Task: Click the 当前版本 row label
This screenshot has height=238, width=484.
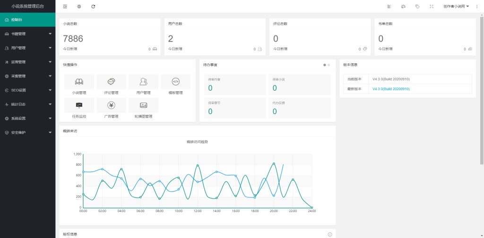Action: [x=354, y=79]
